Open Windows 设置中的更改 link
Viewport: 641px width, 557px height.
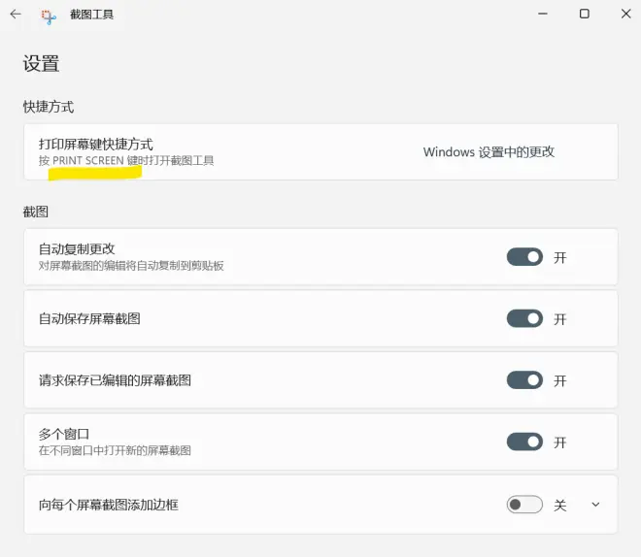pyautogui.click(x=489, y=152)
